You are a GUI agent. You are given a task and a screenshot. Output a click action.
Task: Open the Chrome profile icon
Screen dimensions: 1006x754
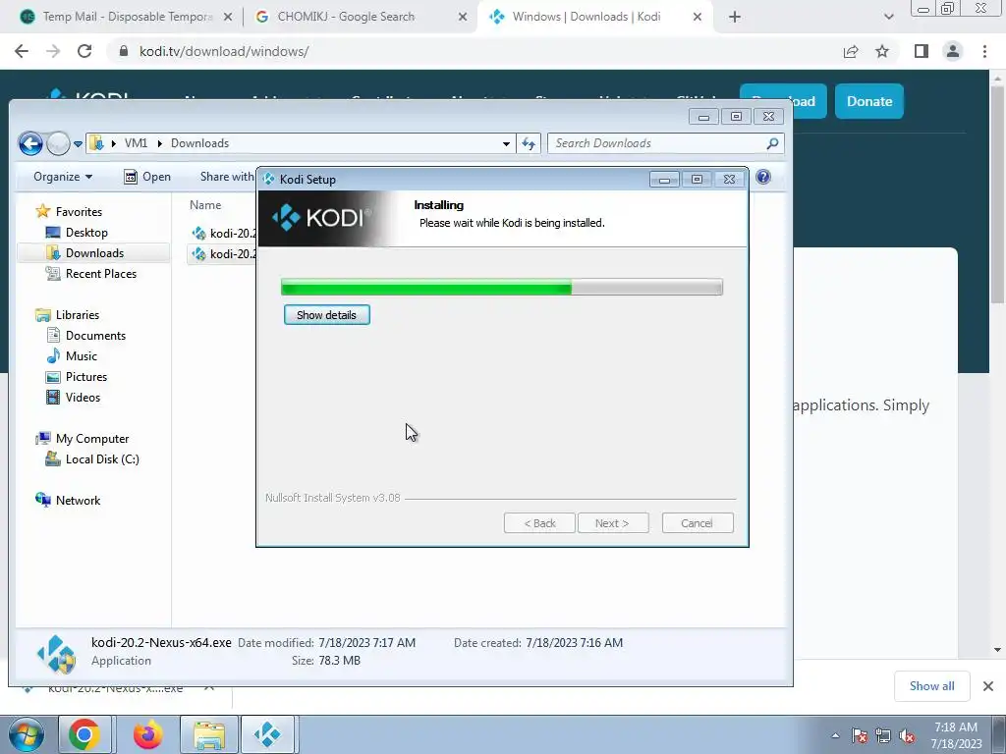[x=953, y=51]
